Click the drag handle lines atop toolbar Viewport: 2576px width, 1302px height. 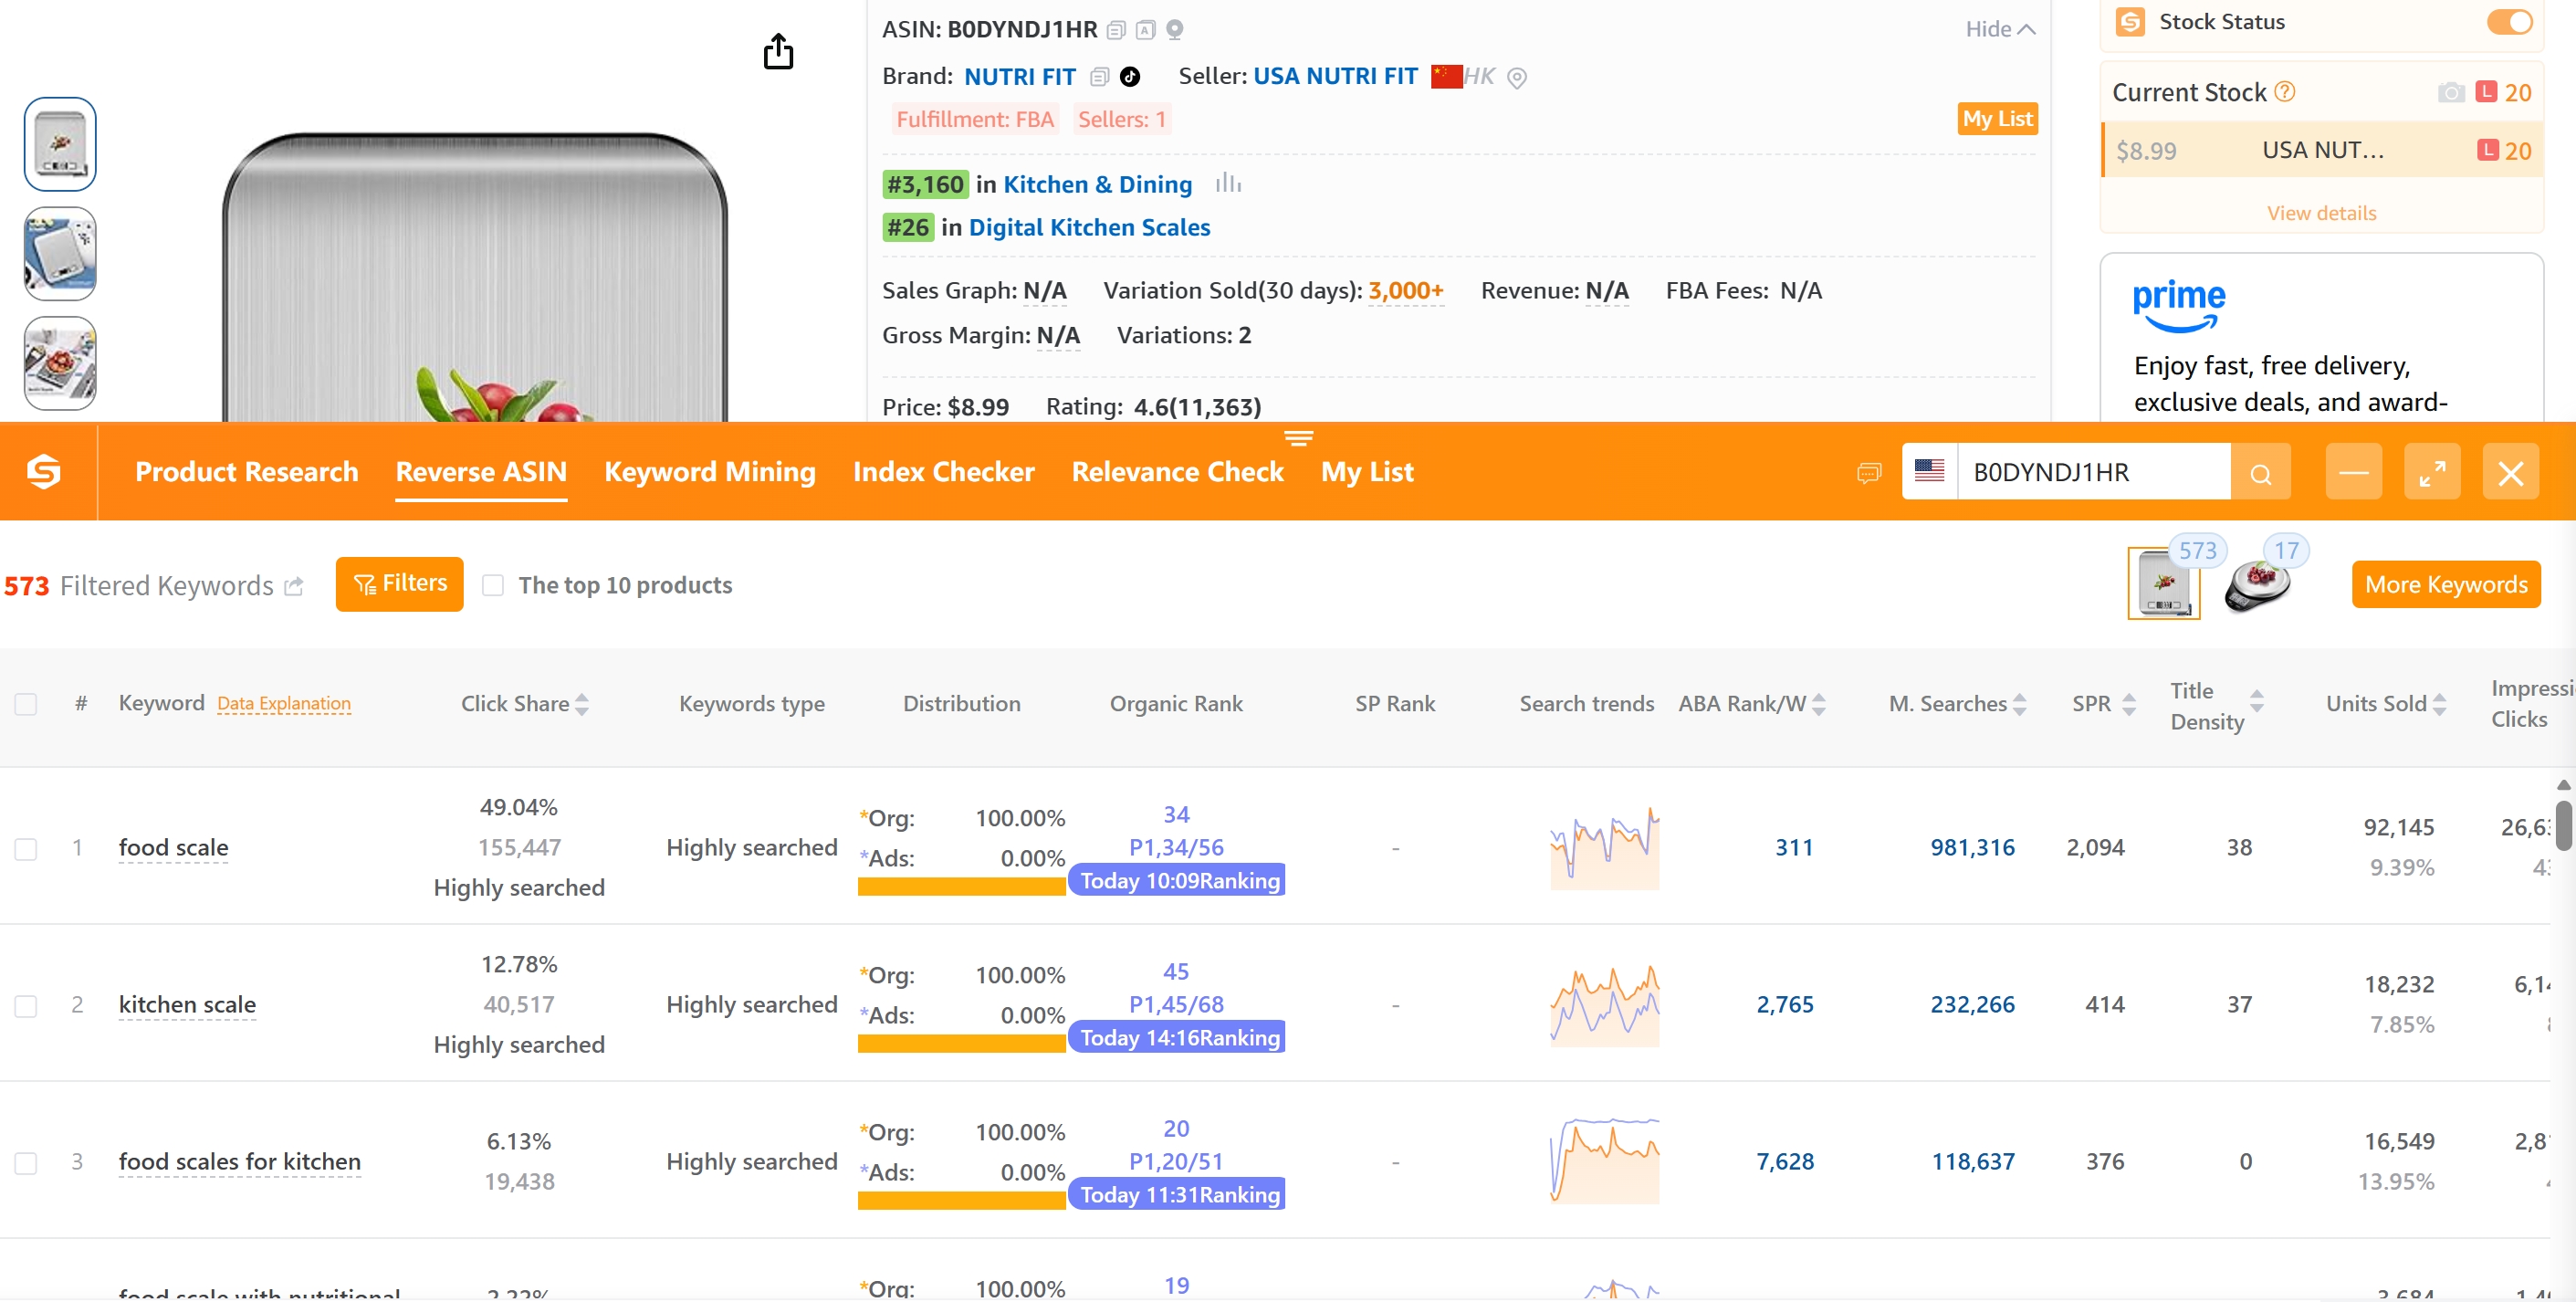(1299, 438)
